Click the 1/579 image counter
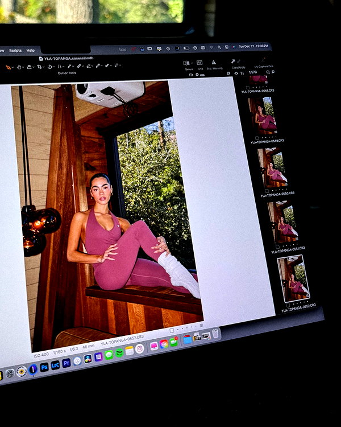 tap(252, 72)
